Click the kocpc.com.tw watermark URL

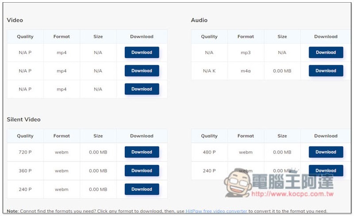292,194
